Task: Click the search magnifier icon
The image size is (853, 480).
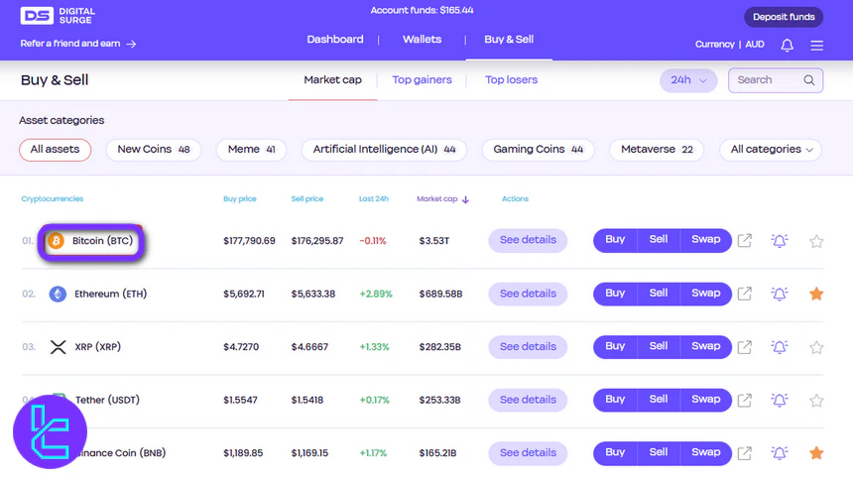Action: point(809,80)
